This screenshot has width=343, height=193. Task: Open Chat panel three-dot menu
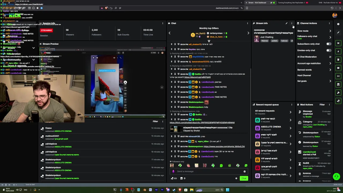click(247, 23)
